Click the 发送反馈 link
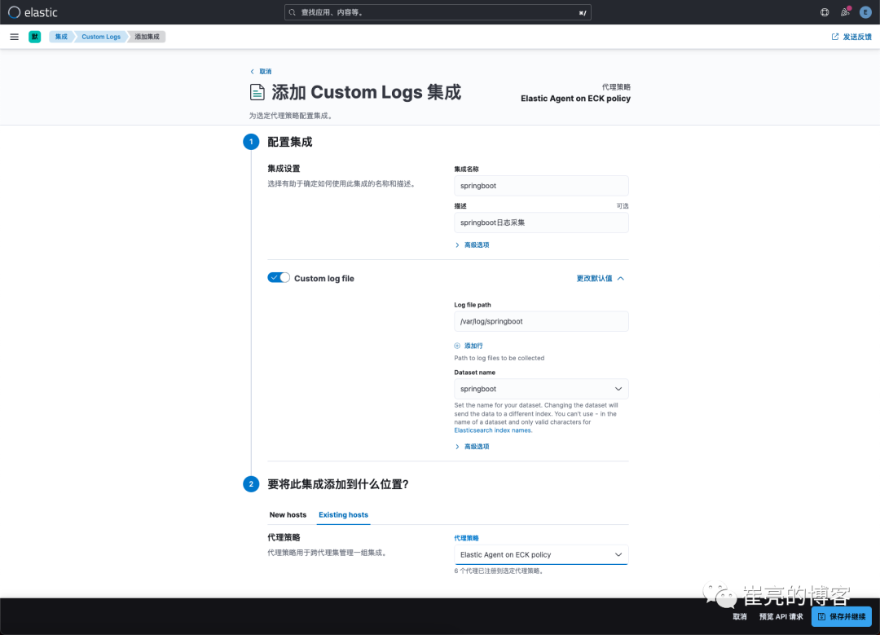The image size is (880, 635). [857, 37]
